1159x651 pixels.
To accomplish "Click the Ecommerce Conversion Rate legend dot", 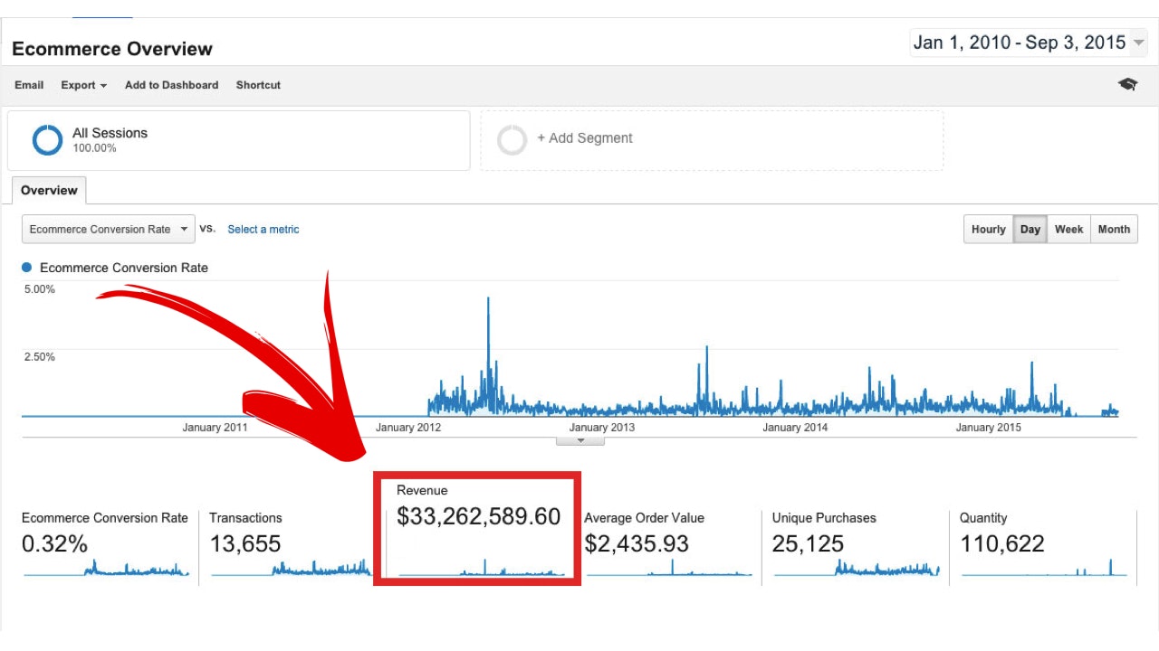I will [x=26, y=267].
